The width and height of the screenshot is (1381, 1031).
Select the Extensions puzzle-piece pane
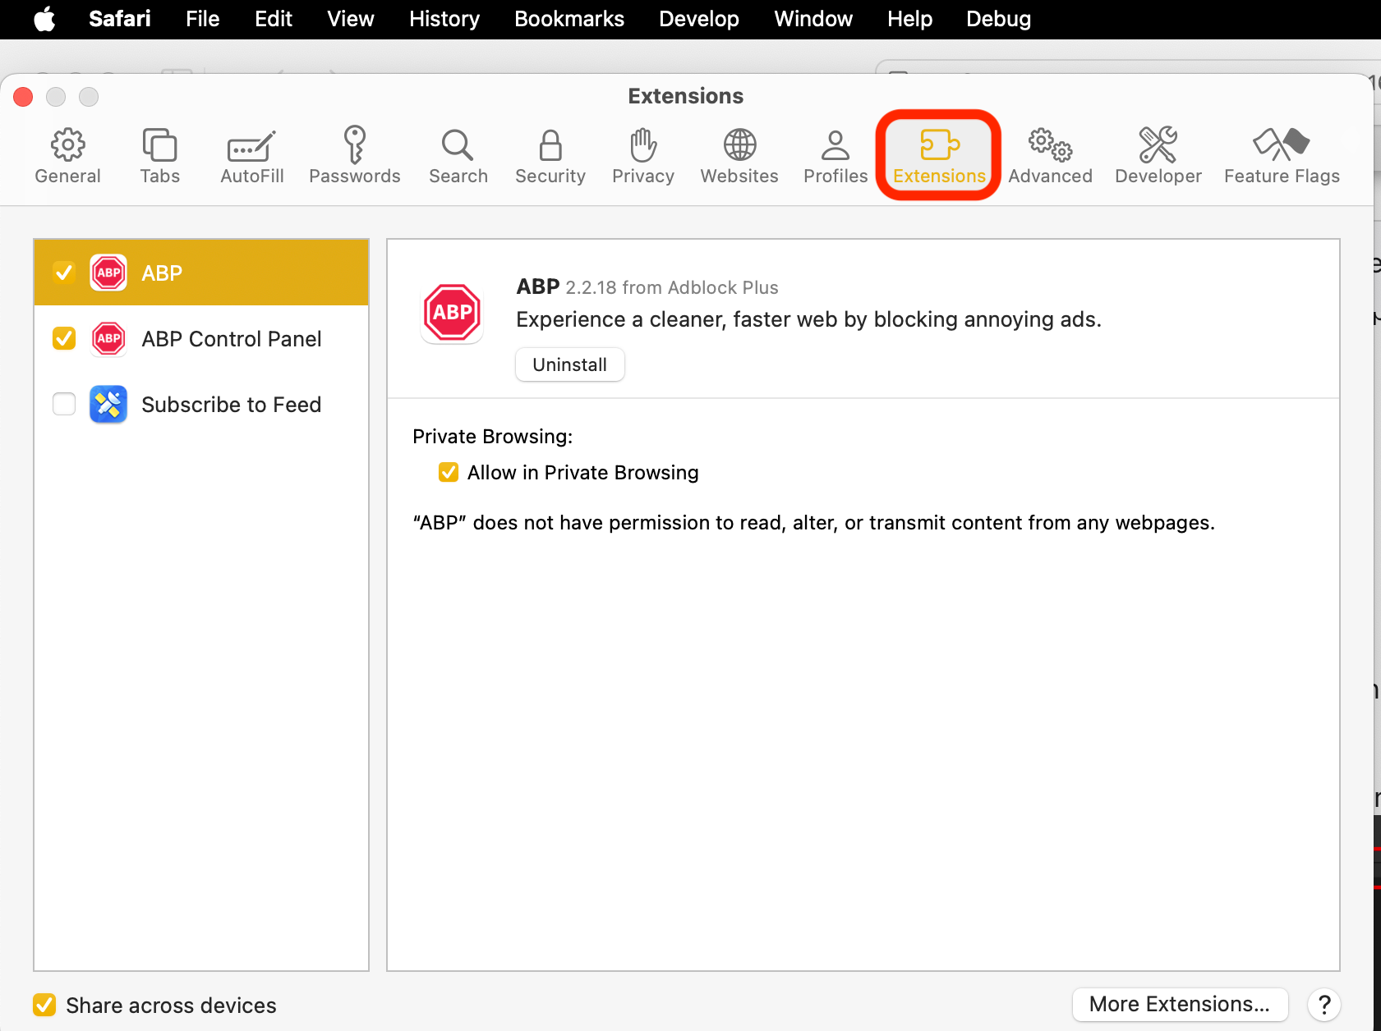tap(939, 156)
